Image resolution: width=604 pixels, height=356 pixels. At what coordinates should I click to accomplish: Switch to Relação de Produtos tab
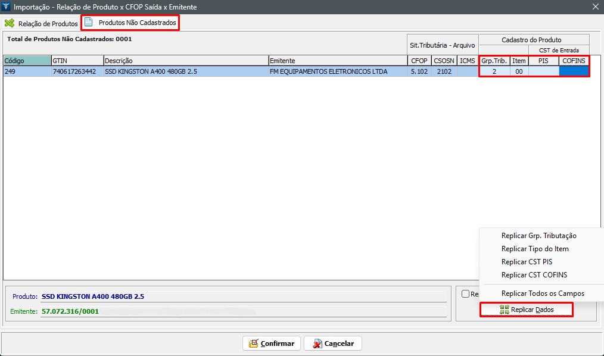pyautogui.click(x=48, y=24)
